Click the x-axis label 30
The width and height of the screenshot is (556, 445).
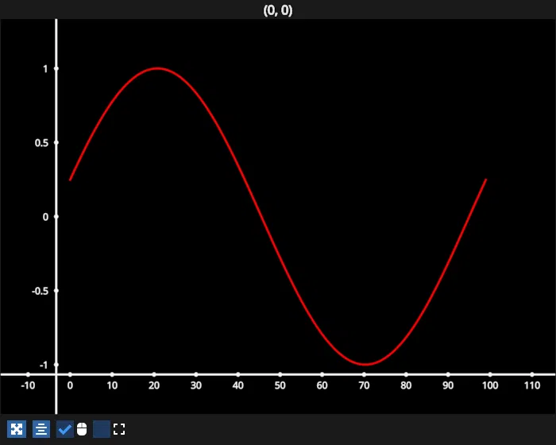pyautogui.click(x=195, y=385)
